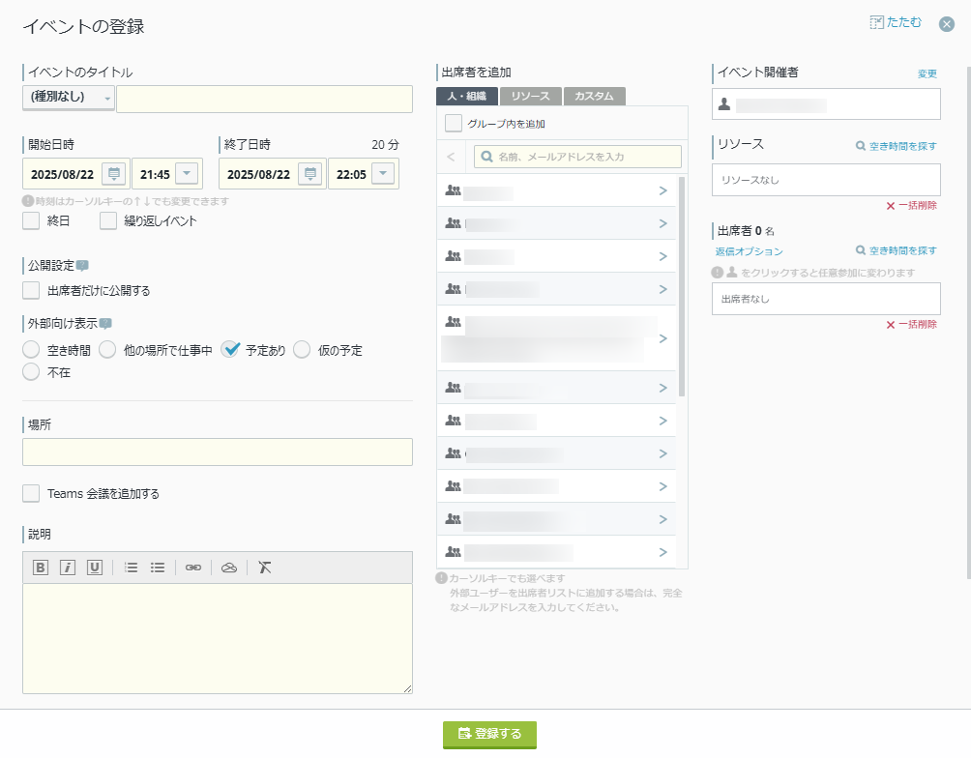Expand the last group in attendee list
This screenshot has height=758, width=971.
(x=662, y=552)
